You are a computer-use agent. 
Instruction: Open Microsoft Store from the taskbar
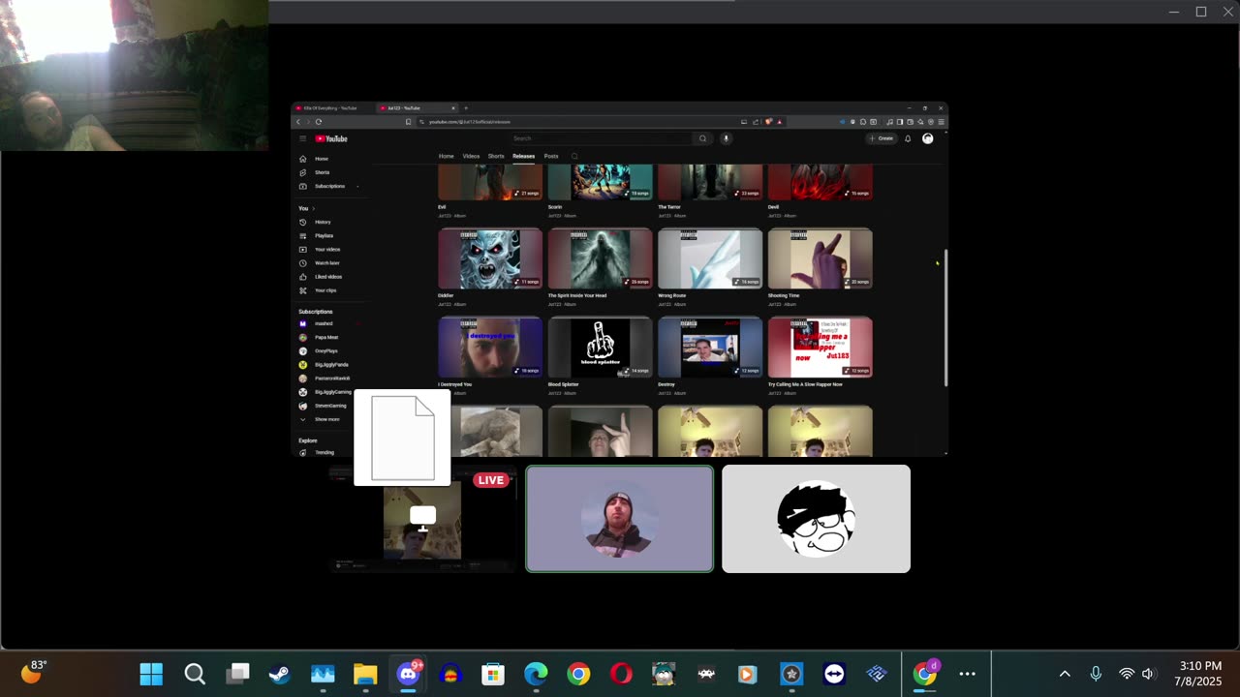click(493, 674)
